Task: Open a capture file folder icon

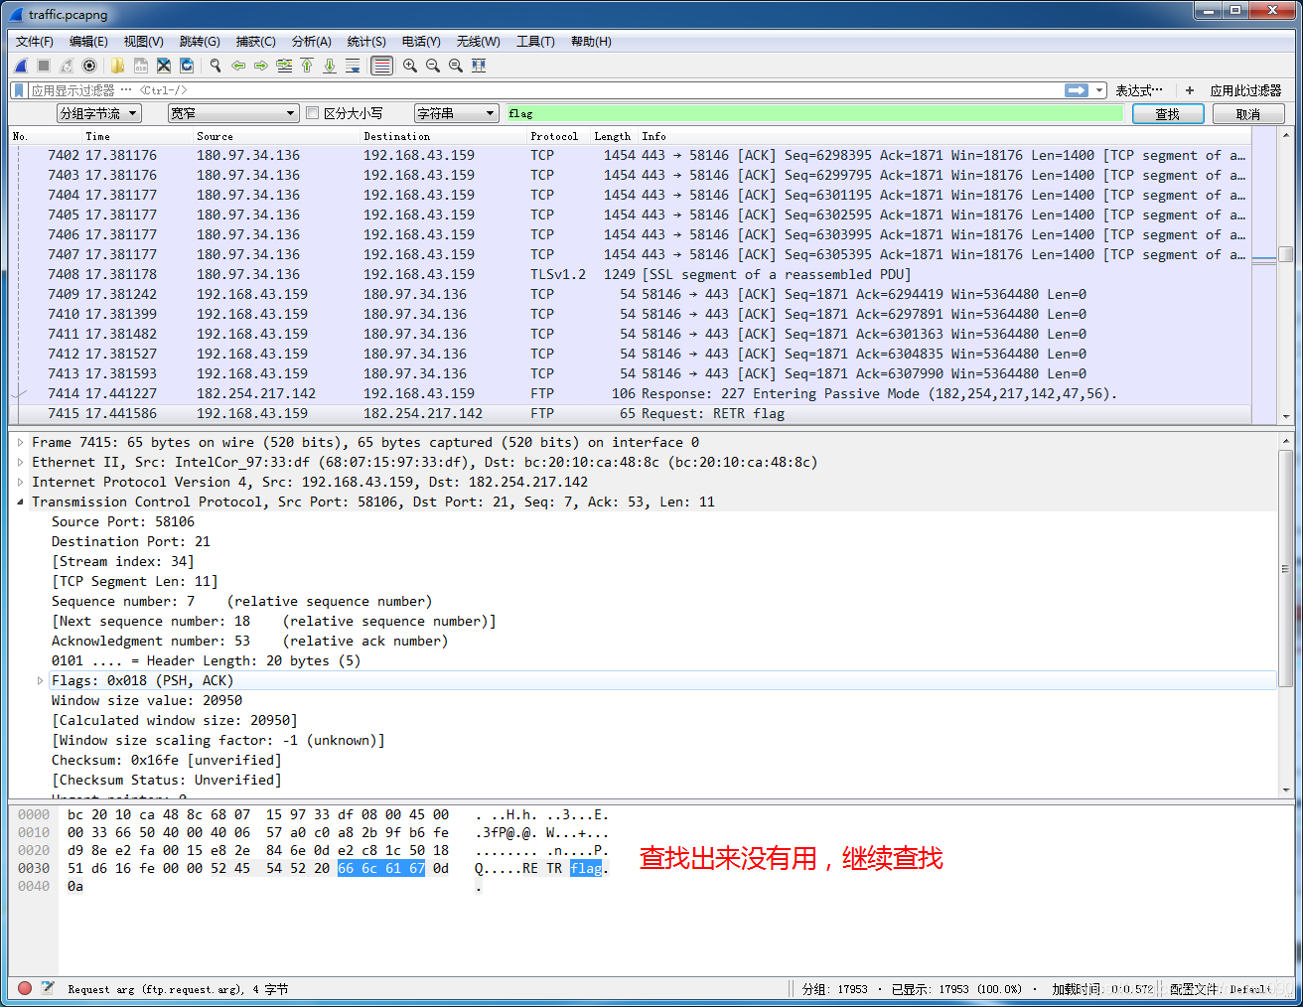Action: click(117, 66)
